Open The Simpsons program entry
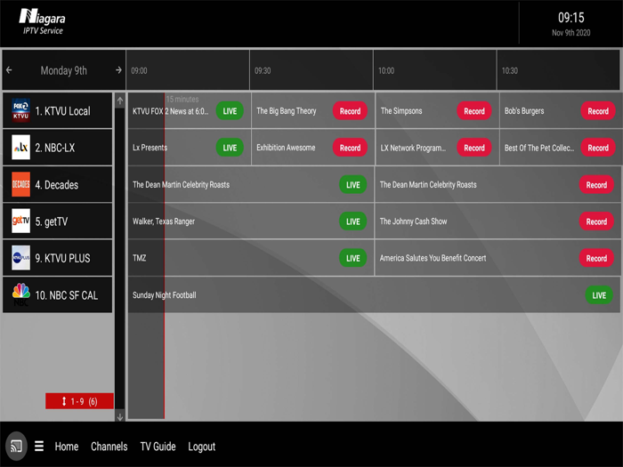Screen dimensions: 623x467 [x=437, y=111]
